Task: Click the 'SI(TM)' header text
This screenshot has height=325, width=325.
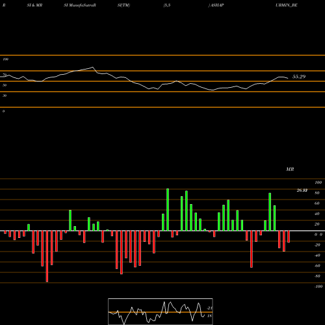Action: pos(123,5)
